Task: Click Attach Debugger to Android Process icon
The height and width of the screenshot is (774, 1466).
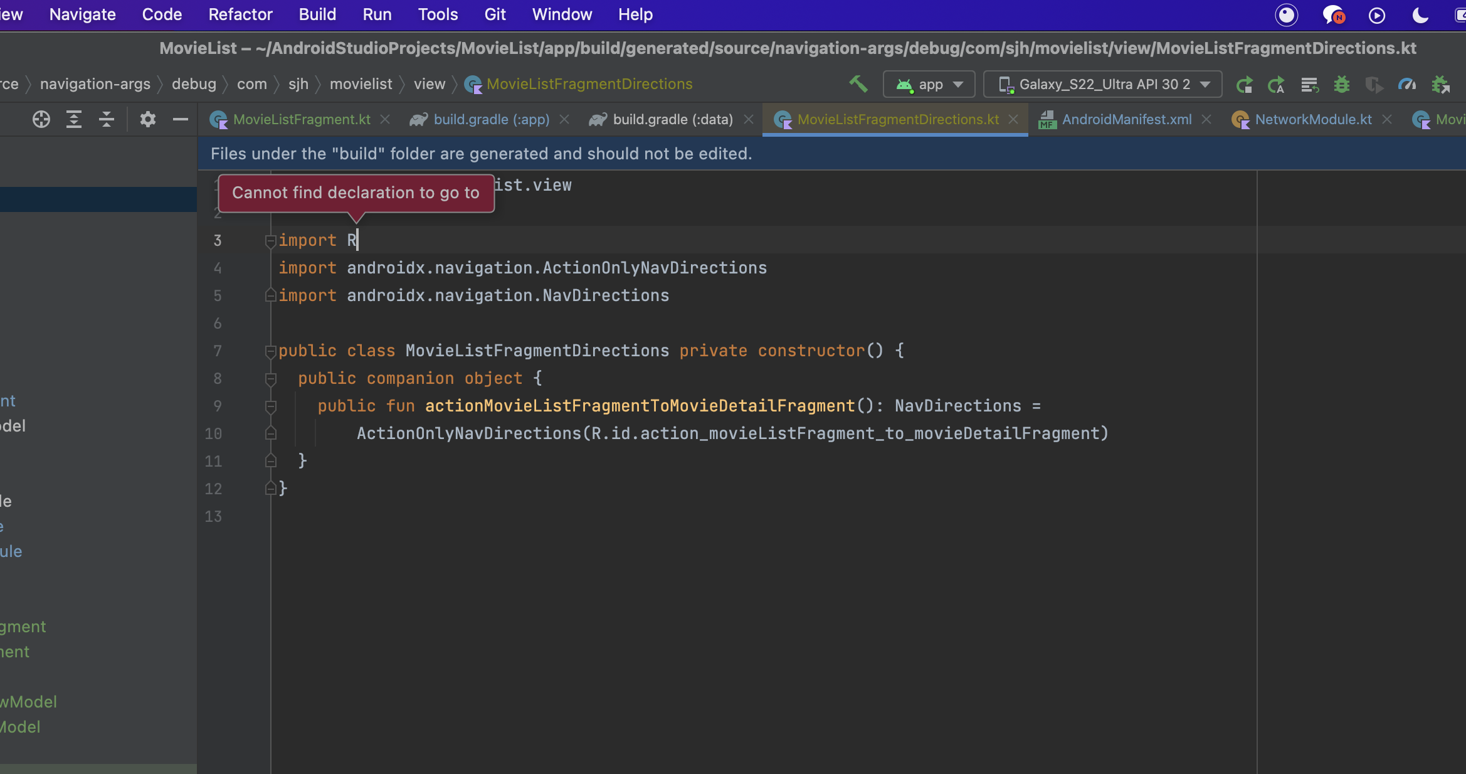Action: [1441, 84]
